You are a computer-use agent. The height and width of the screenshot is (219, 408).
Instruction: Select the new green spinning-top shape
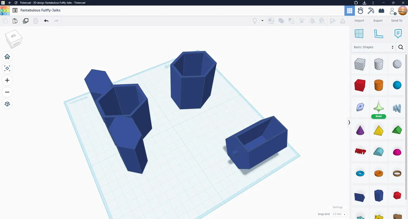point(379,107)
